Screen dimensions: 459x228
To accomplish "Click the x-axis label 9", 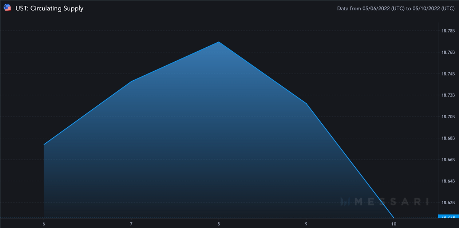I will (306, 224).
